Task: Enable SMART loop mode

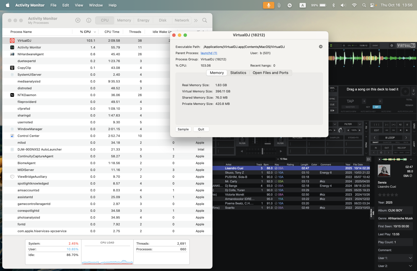Action: click(x=376, y=142)
